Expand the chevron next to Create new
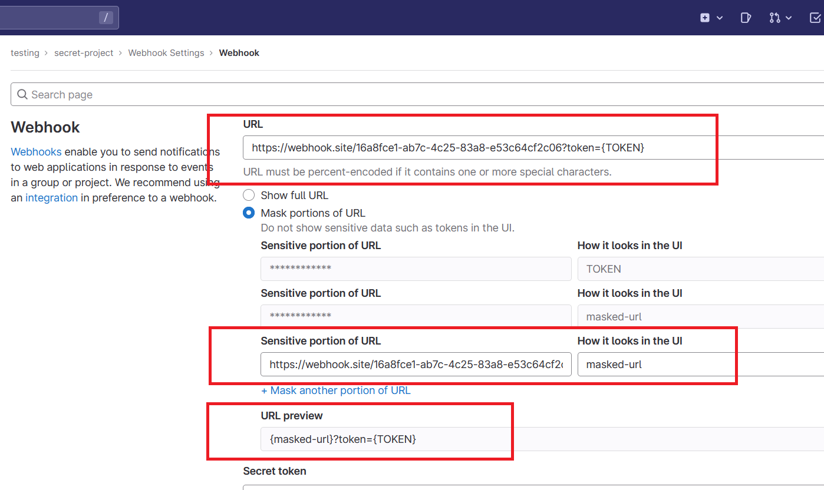 (x=720, y=18)
